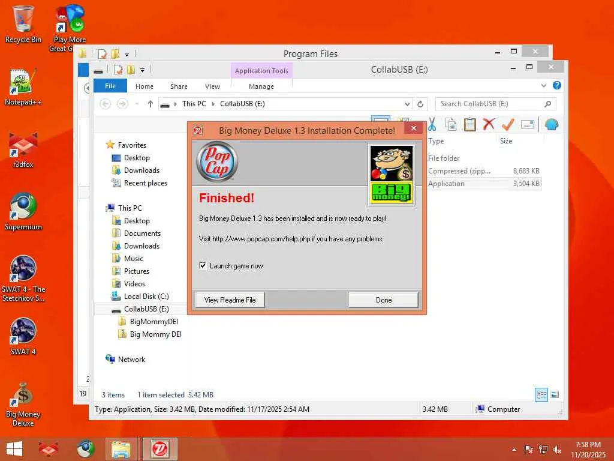Viewport: 614px width, 461px height.
Task: Expand the breadcrumb arrow after This PC
Action: coord(213,104)
